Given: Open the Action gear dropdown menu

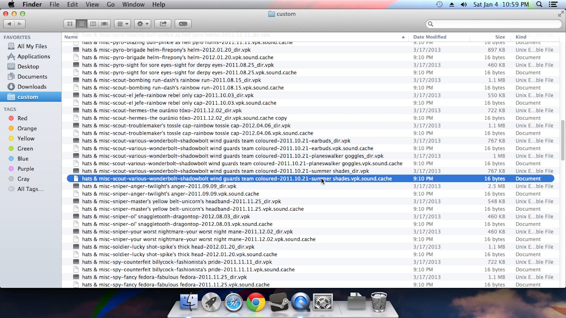Looking at the screenshot, I should 142,24.
